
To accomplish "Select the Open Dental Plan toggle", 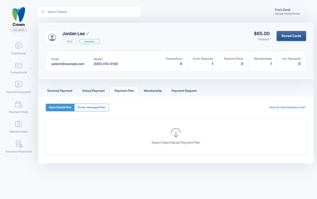I will (x=60, y=108).
